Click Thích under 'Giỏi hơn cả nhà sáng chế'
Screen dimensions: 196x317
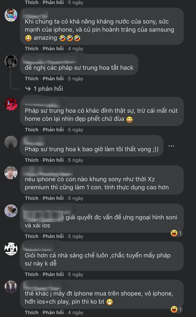coord(31,274)
